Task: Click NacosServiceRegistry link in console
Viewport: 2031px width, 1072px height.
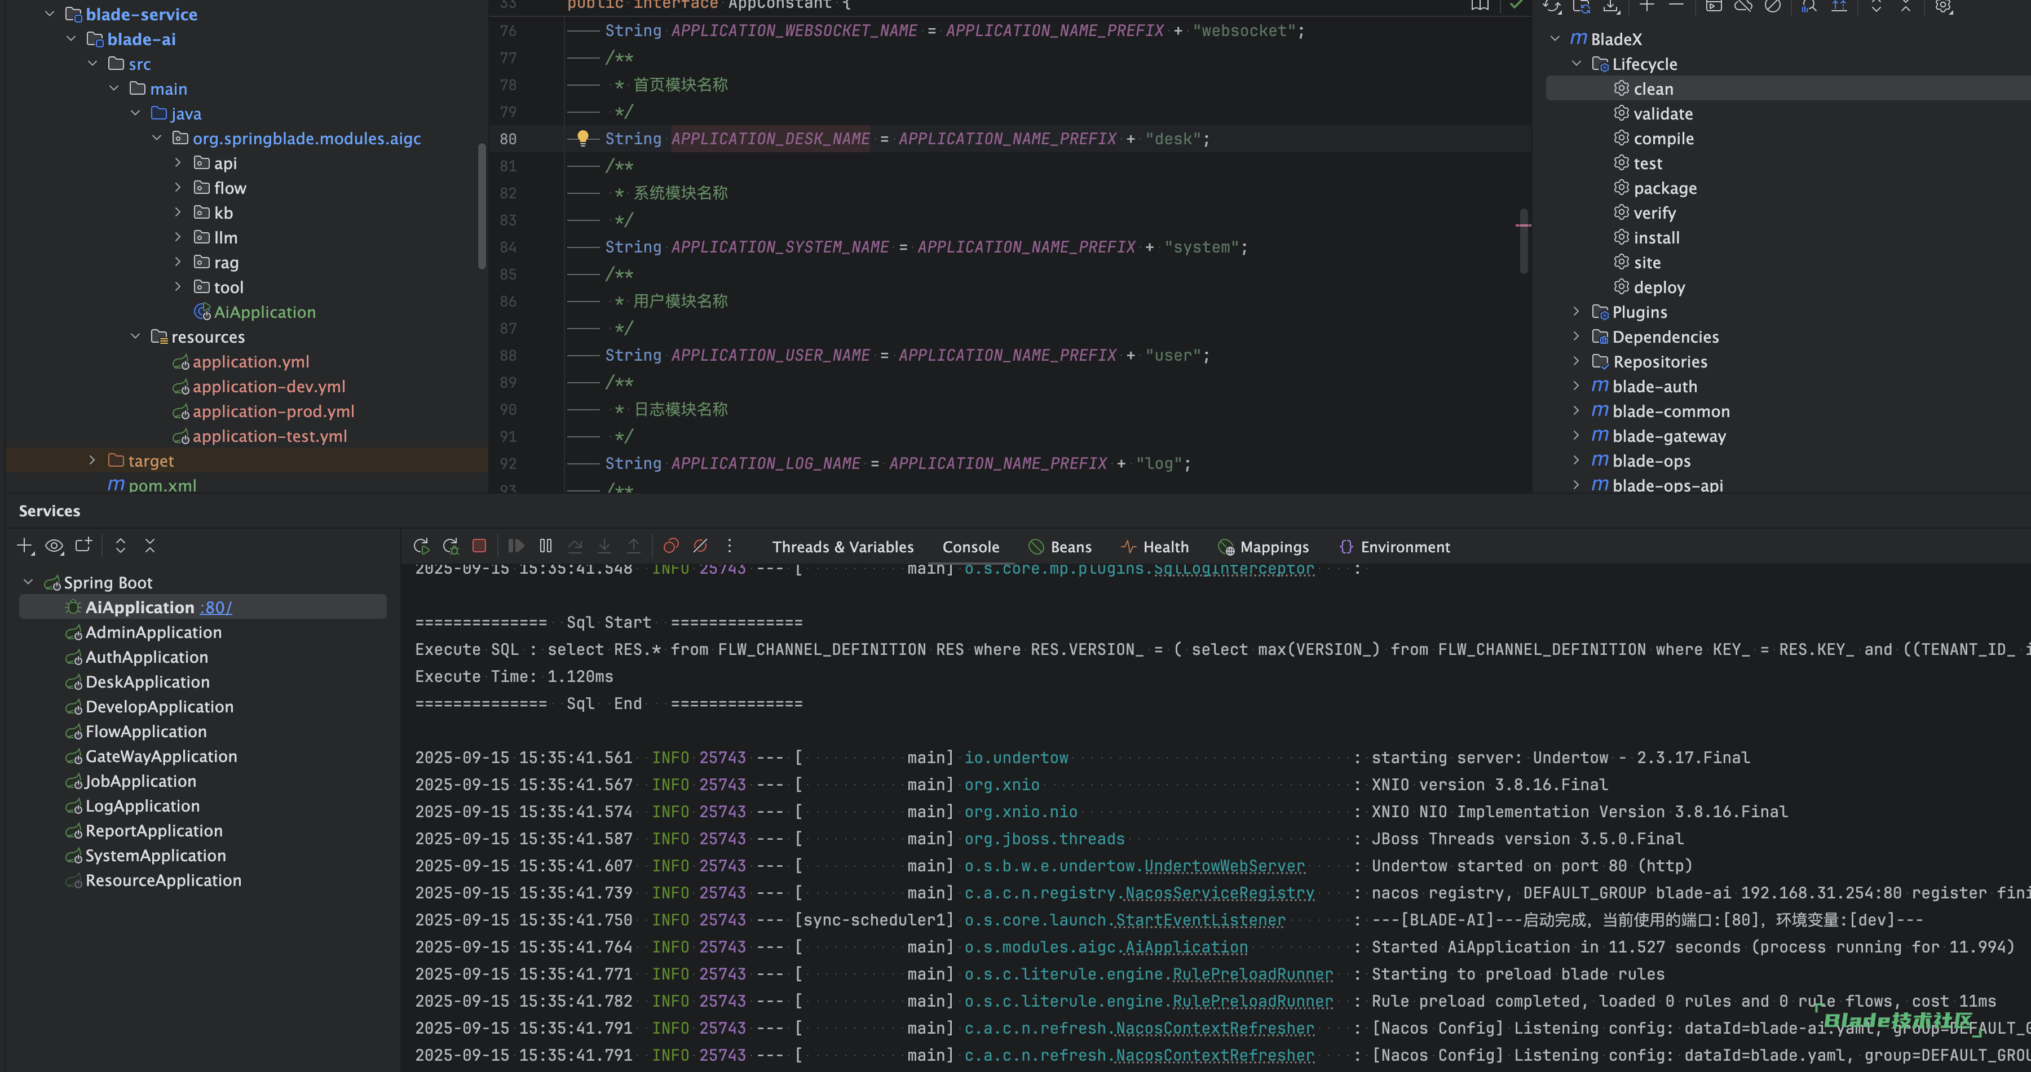Action: [1219, 892]
